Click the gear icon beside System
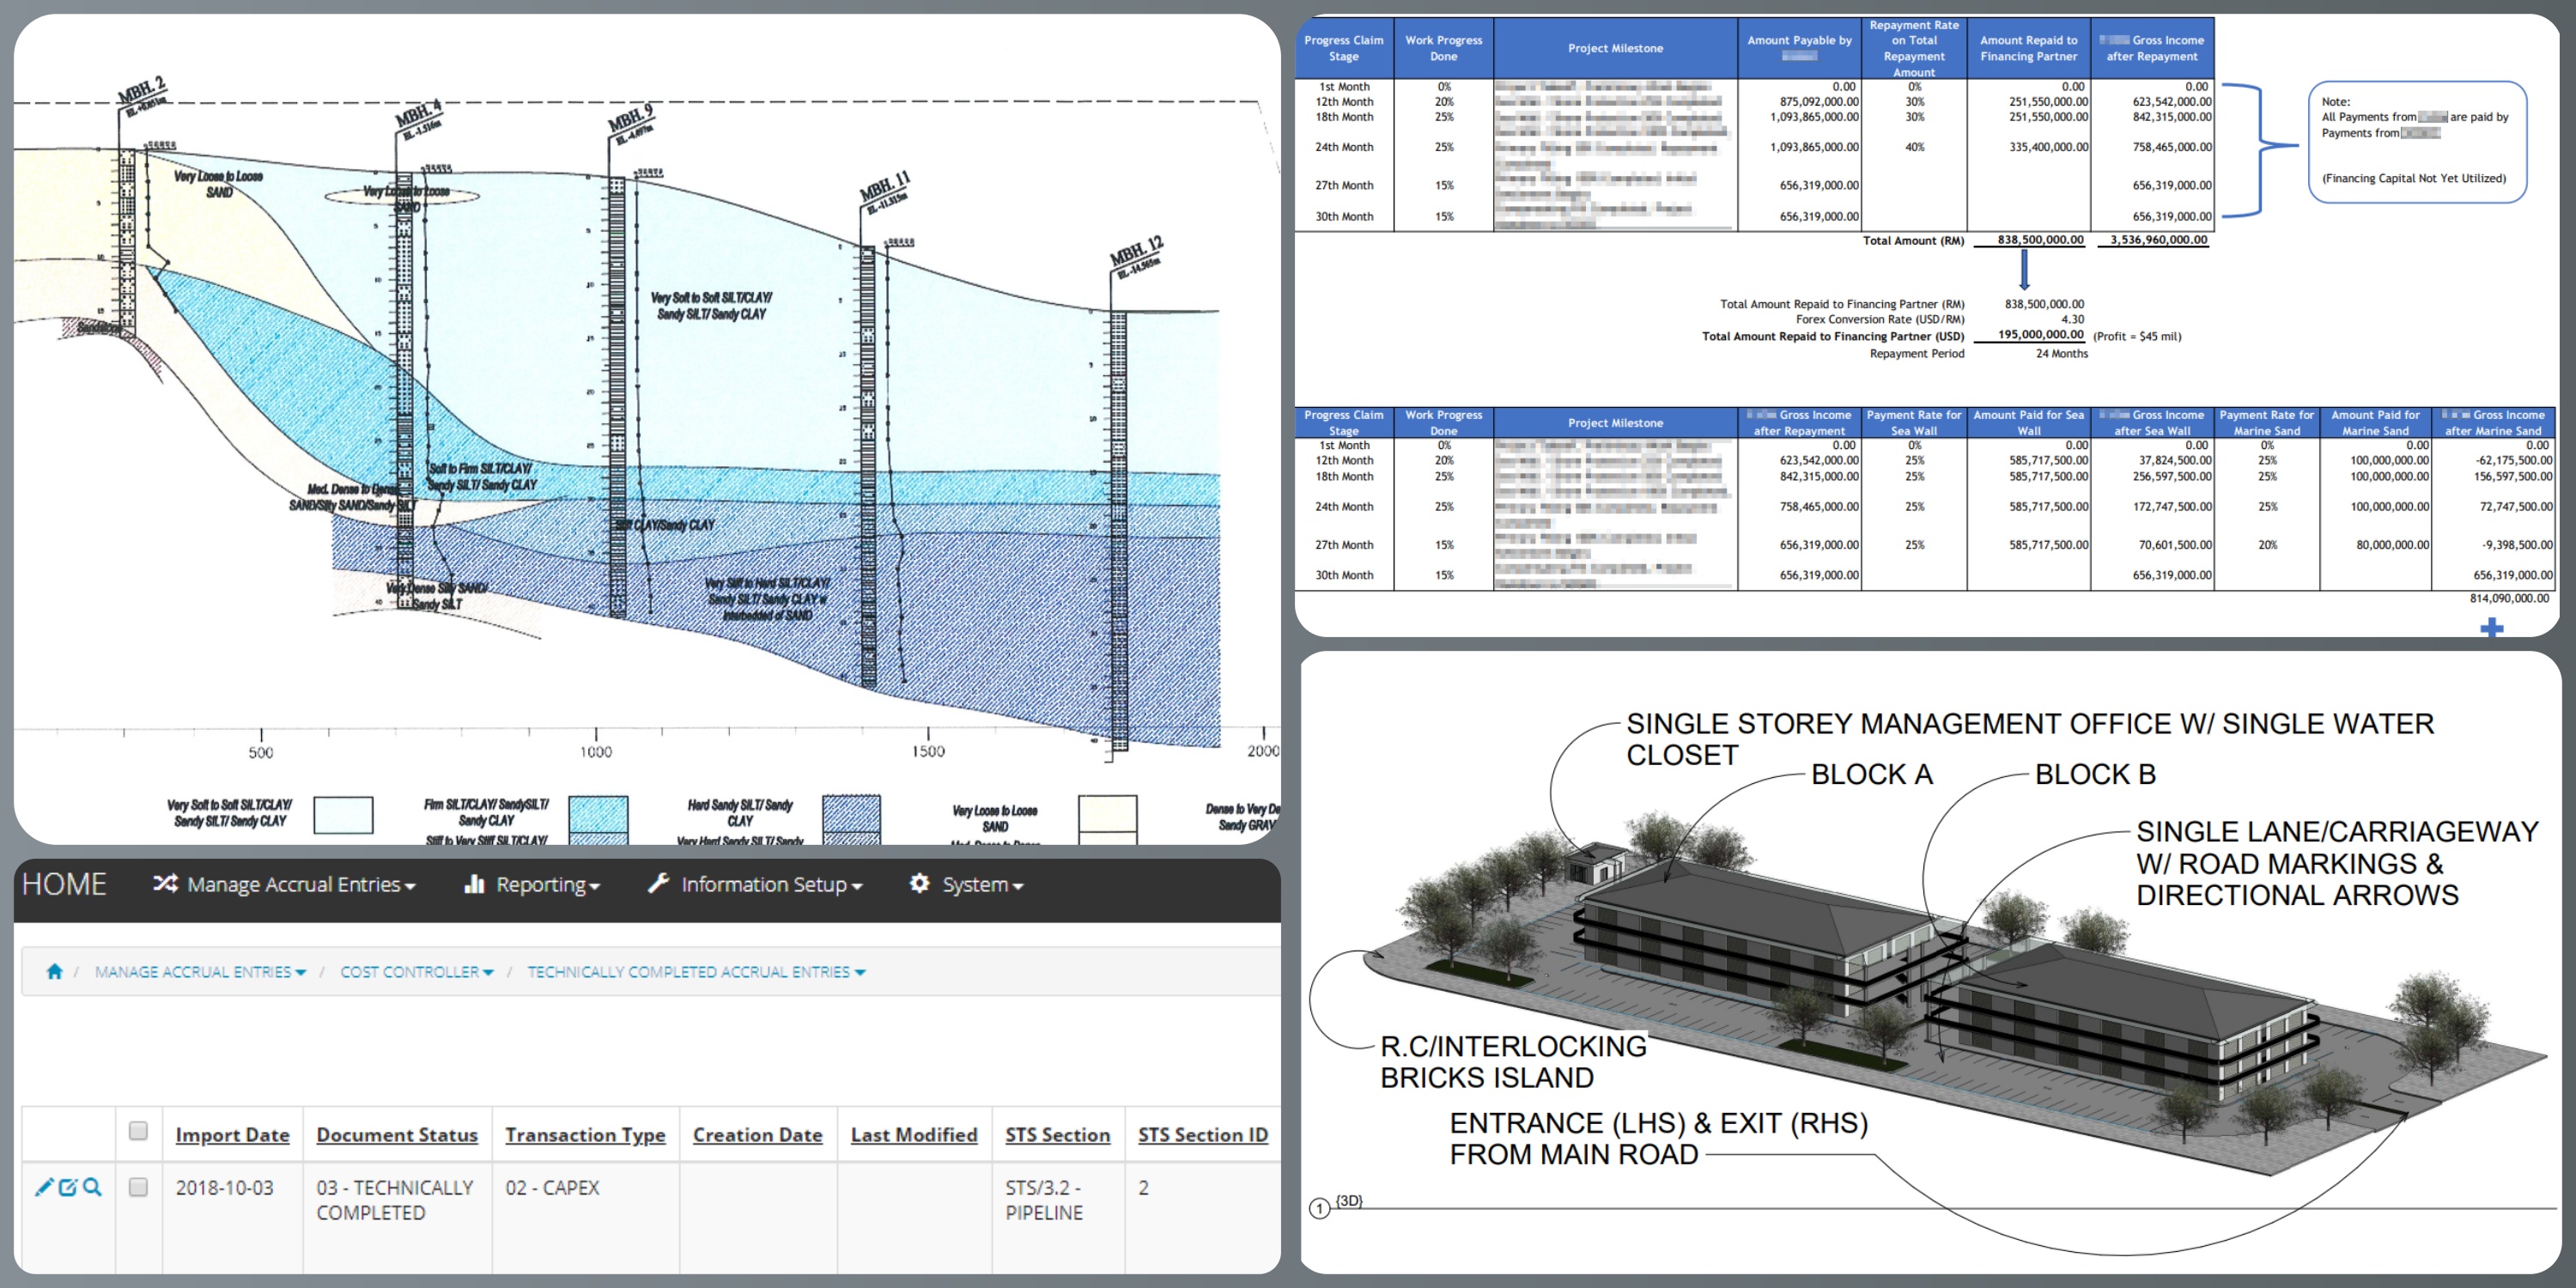Image resolution: width=2576 pixels, height=1288 pixels. pos(919,883)
